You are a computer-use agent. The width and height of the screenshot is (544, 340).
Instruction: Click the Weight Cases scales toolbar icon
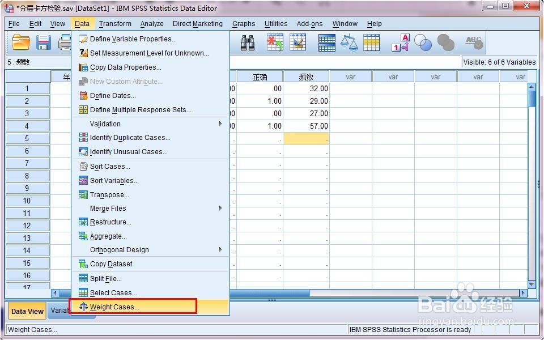pos(349,43)
